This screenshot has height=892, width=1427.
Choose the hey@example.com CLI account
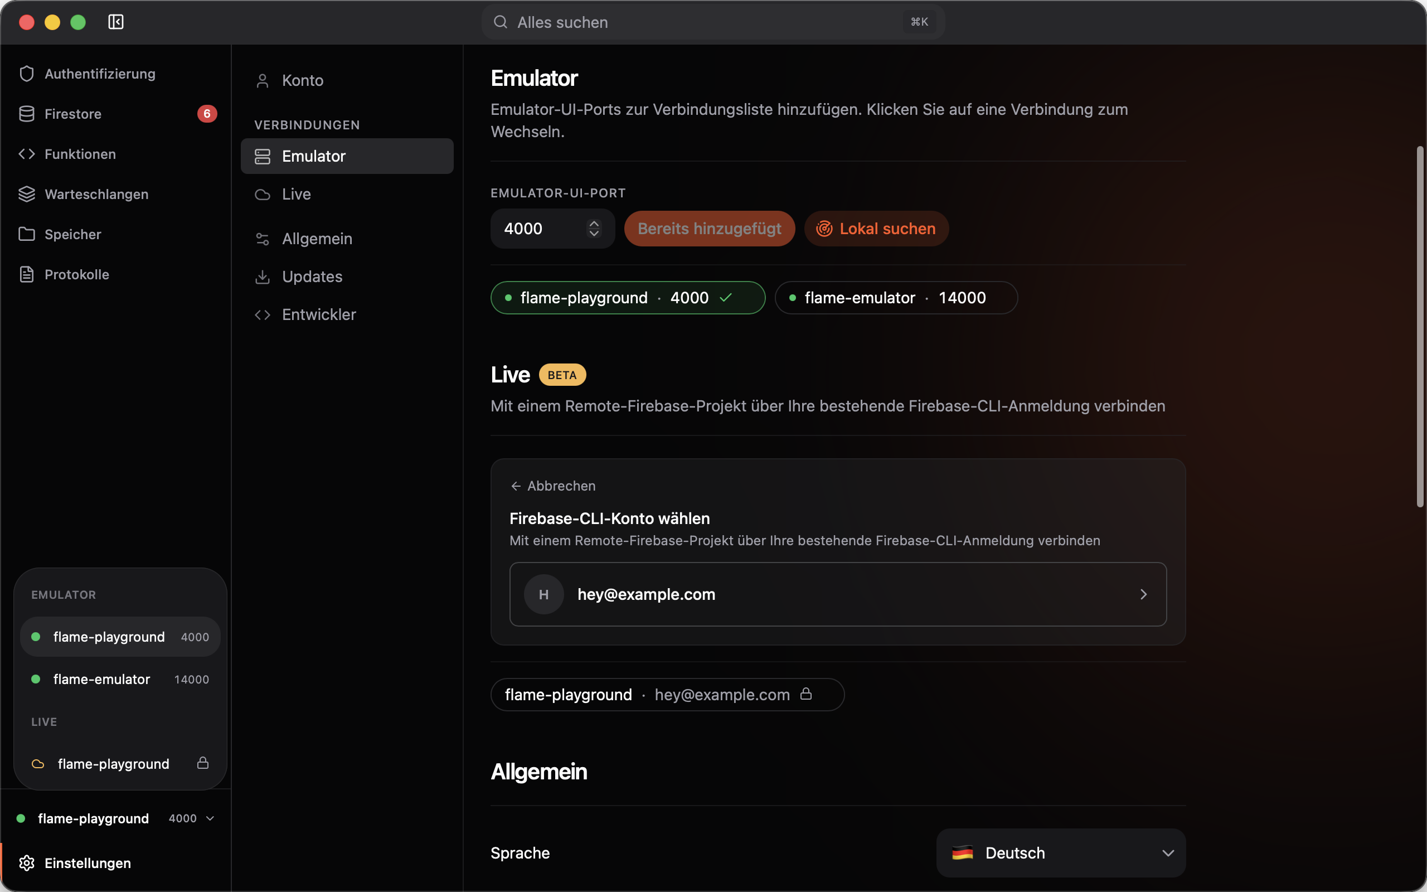pyautogui.click(x=838, y=594)
